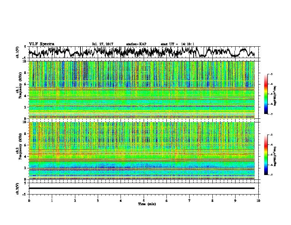
Task: Click the ch.1 spectrogram color bar
Action: tap(266, 94)
